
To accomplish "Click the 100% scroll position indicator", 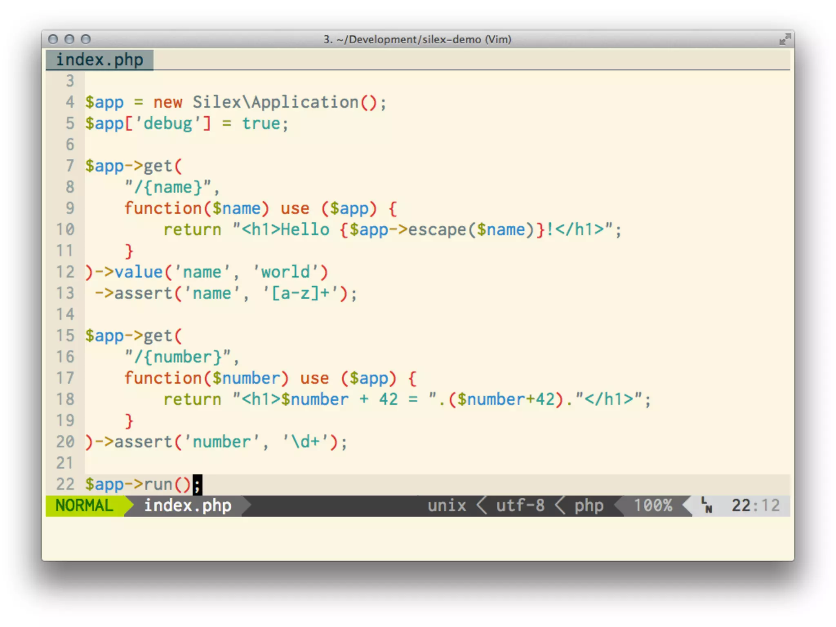I will [653, 506].
